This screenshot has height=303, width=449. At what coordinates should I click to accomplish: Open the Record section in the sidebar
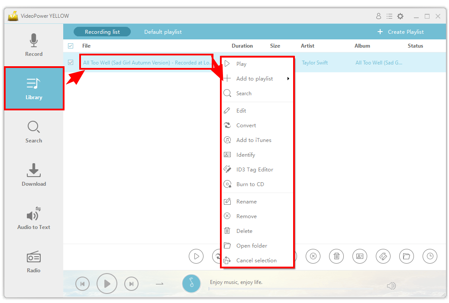(x=34, y=45)
